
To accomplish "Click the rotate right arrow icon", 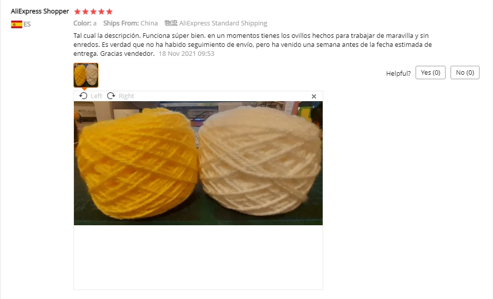I will coord(111,96).
